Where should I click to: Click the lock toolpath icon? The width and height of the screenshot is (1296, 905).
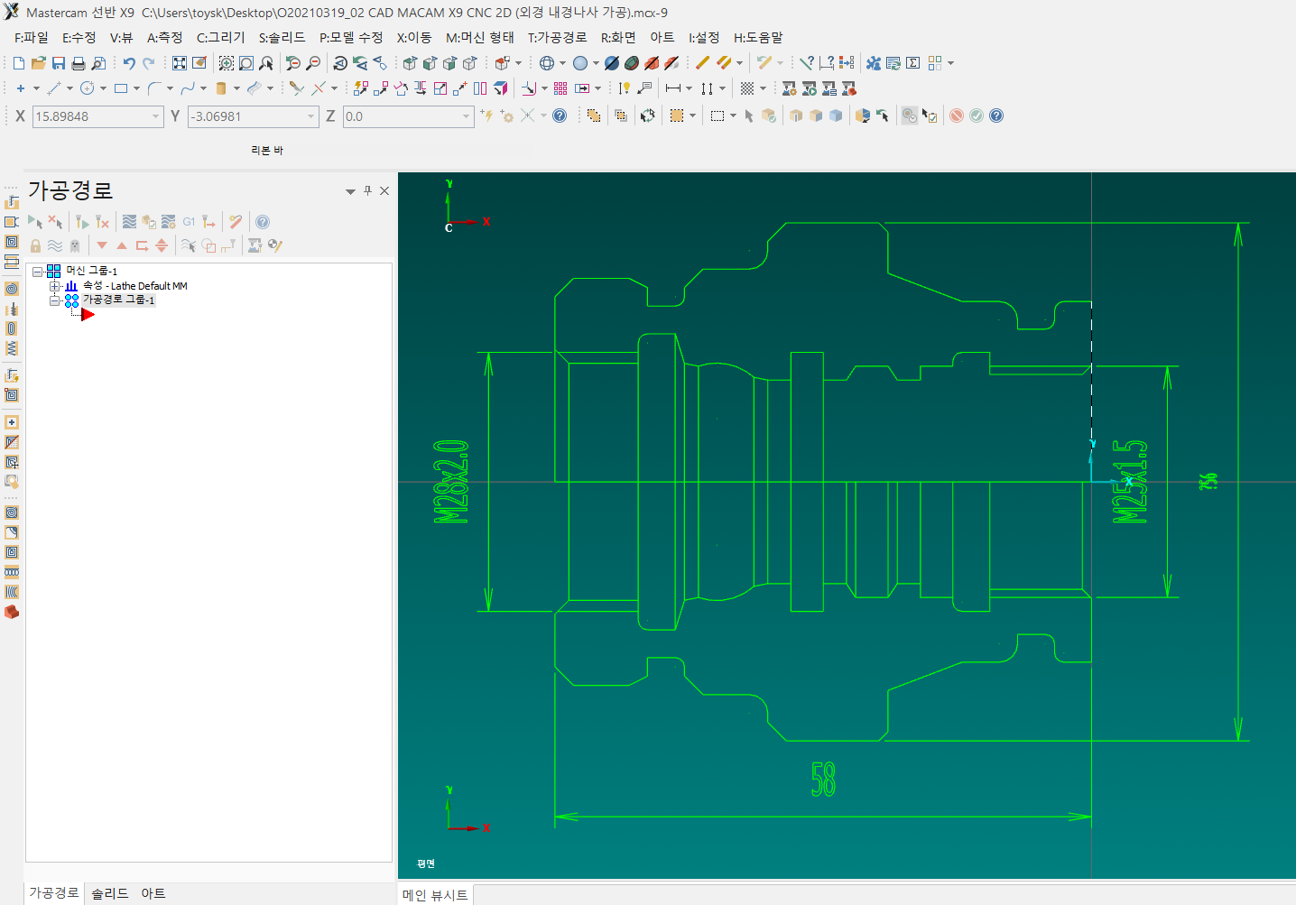click(x=35, y=245)
